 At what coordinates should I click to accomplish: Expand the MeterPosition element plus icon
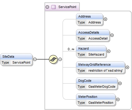(x=118, y=99)
